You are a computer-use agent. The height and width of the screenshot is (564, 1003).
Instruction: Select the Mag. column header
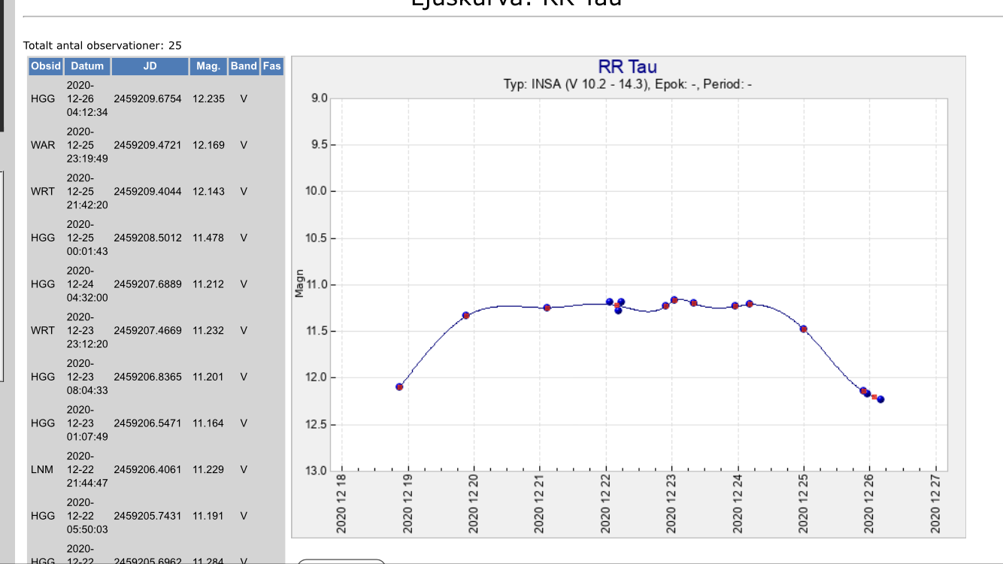coord(208,66)
